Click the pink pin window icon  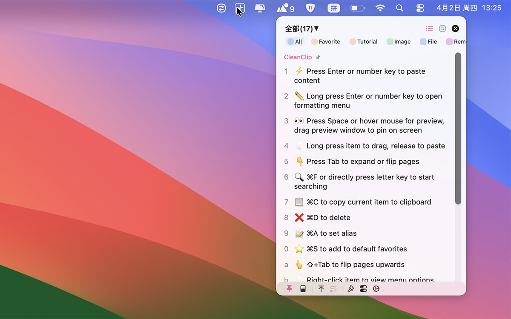[289, 289]
